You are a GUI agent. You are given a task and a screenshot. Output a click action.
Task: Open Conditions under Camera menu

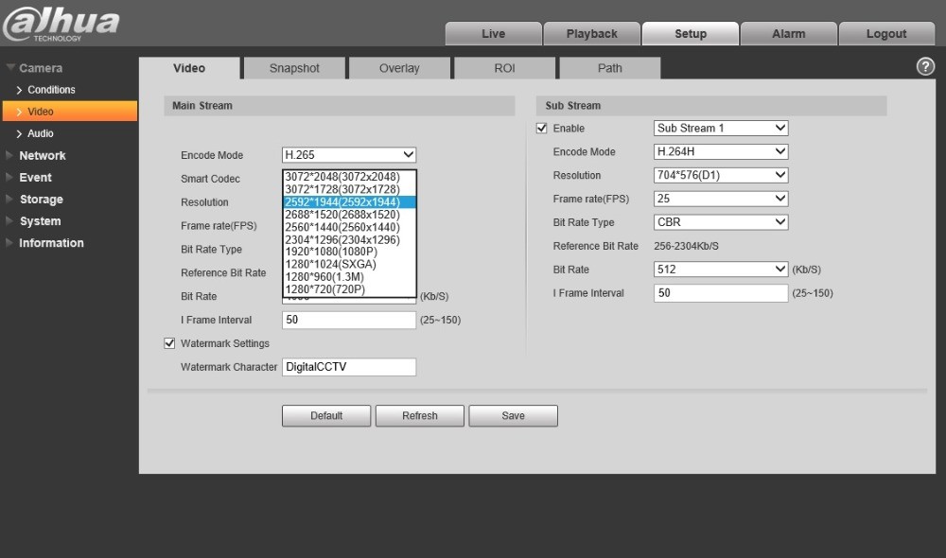tap(51, 90)
